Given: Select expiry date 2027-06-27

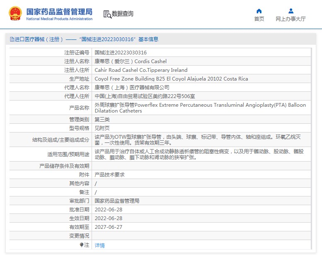Looking at the screenshot, I should coord(109,227).
